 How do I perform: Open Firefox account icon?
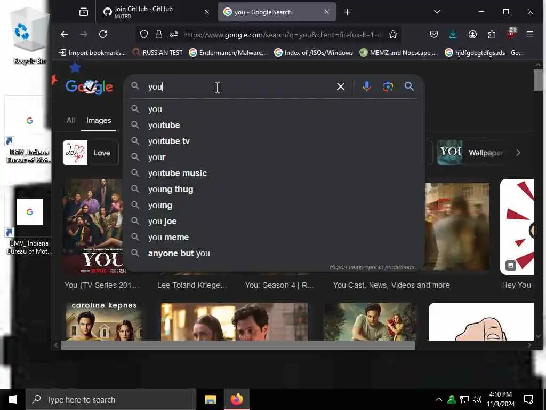click(x=472, y=34)
